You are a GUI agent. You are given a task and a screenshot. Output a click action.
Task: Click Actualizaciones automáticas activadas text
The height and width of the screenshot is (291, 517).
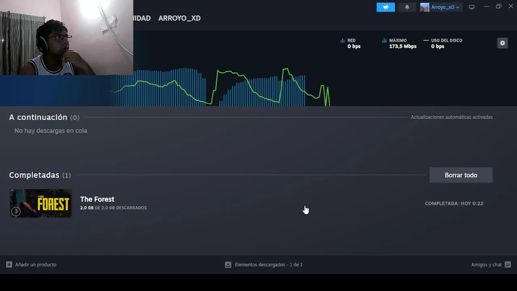click(452, 117)
